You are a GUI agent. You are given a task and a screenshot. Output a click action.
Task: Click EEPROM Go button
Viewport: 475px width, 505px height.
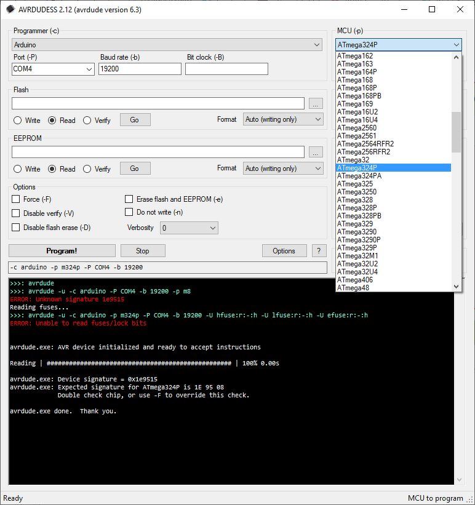point(135,169)
